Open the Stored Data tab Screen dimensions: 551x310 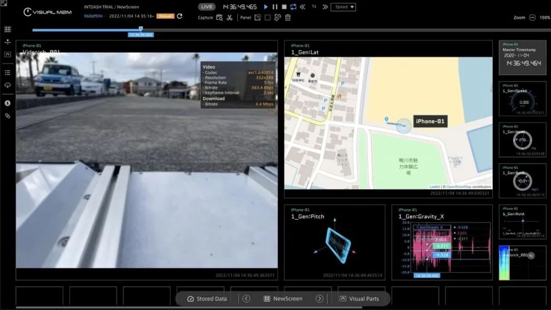[207, 299]
